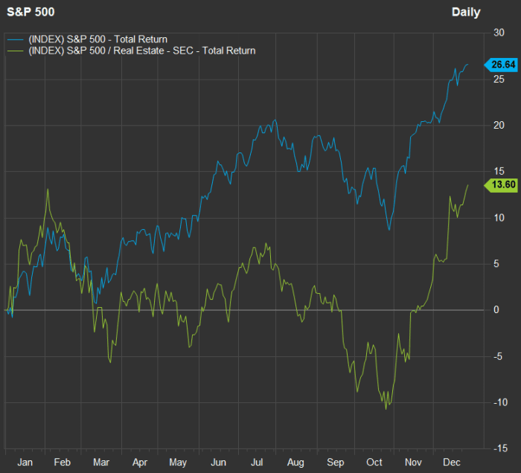Click the green line's March low point
521x473 pixels.
tap(110, 362)
